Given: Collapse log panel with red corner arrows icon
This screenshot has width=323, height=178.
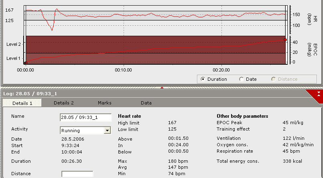Looking at the screenshot, I should pyautogui.click(x=318, y=94).
